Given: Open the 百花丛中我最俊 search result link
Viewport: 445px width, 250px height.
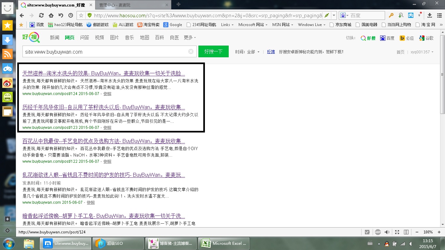Looking at the screenshot, I should point(104,141).
